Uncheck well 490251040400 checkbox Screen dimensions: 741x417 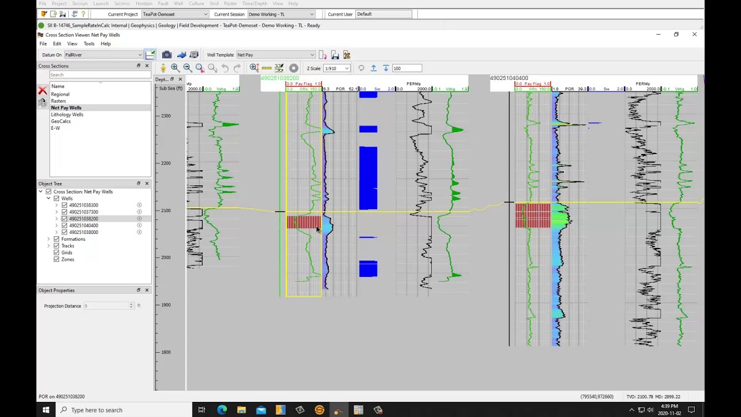click(x=64, y=225)
